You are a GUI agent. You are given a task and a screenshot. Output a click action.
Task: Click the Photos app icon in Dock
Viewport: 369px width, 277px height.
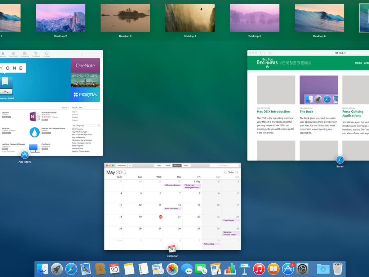point(172,269)
